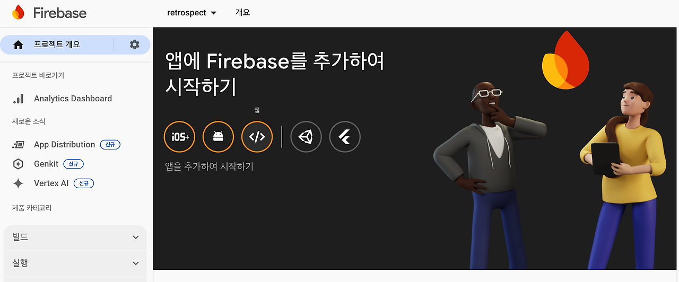Expand the 빌드 category

(x=75, y=237)
